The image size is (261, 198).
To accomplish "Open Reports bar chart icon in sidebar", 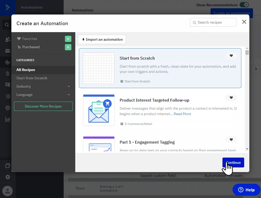I will [8, 119].
